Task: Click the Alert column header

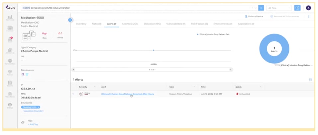Action: click(x=103, y=87)
